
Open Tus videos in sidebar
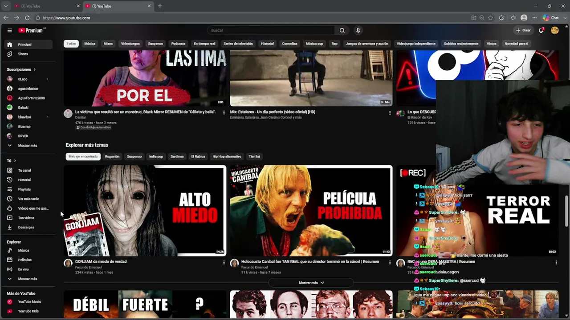click(29, 218)
